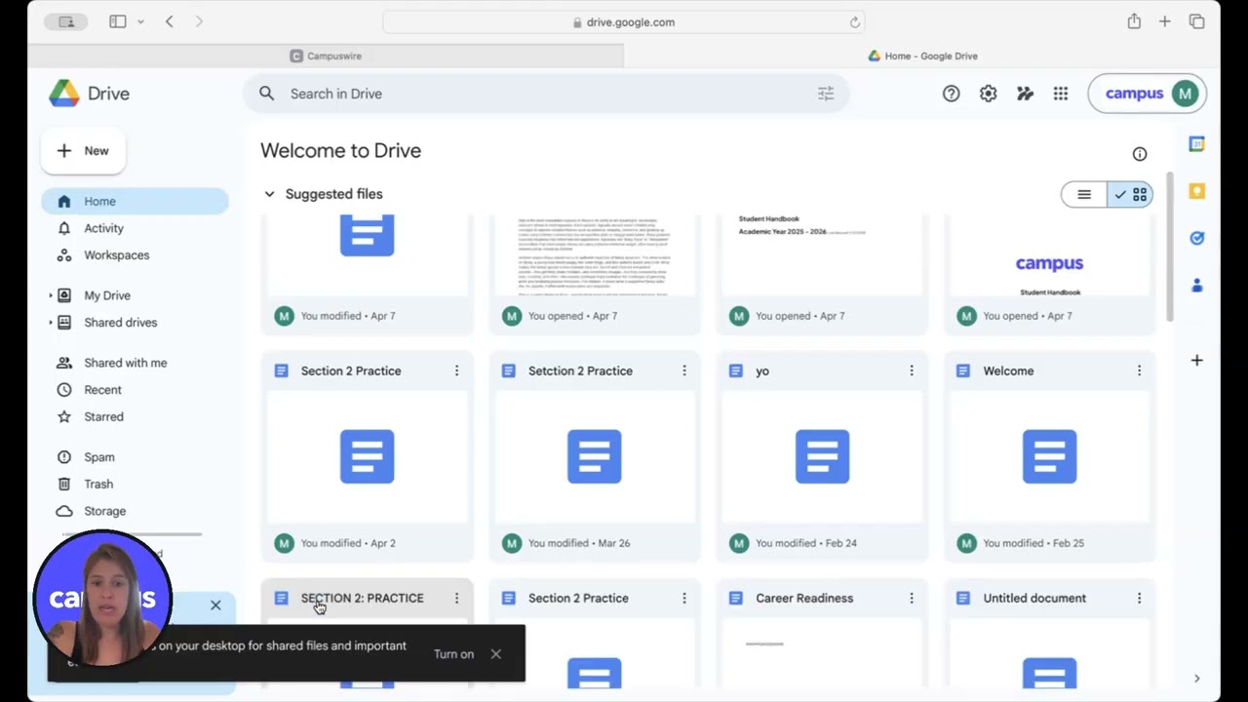The height and width of the screenshot is (702, 1248).
Task: Click the Career Readiness file title
Action: tap(804, 598)
